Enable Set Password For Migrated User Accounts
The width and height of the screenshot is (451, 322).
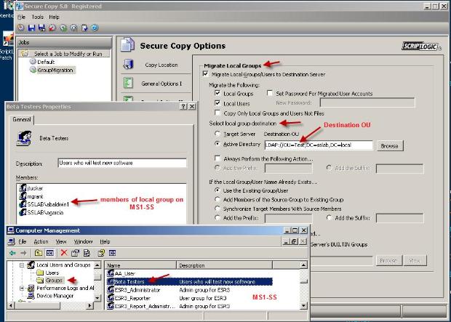pyautogui.click(x=270, y=93)
